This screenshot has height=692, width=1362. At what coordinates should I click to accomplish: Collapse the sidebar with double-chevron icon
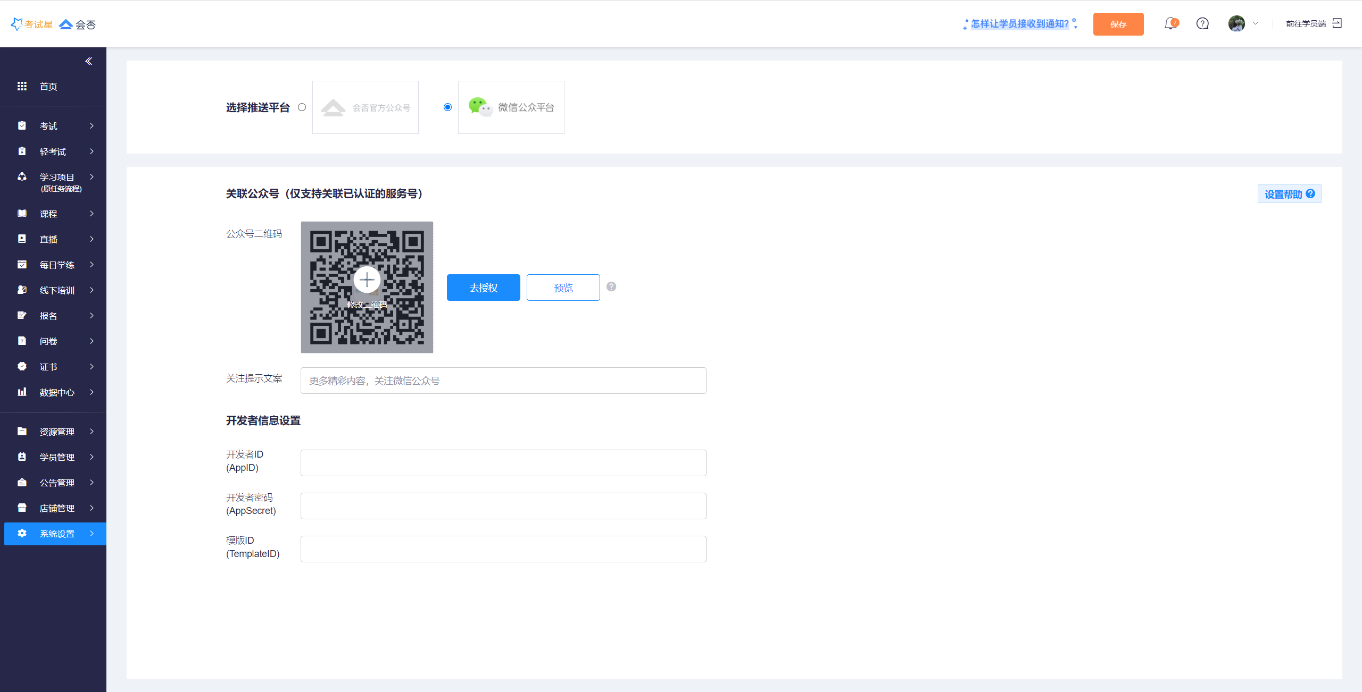point(89,61)
